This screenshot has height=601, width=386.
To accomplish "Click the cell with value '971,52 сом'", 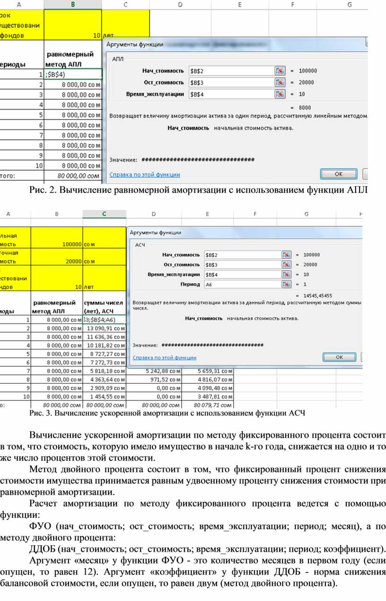I will point(154,379).
